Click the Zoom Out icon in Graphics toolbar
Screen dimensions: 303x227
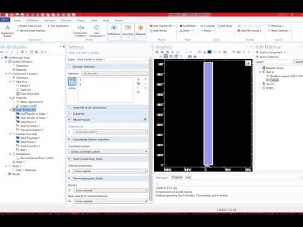(162, 52)
